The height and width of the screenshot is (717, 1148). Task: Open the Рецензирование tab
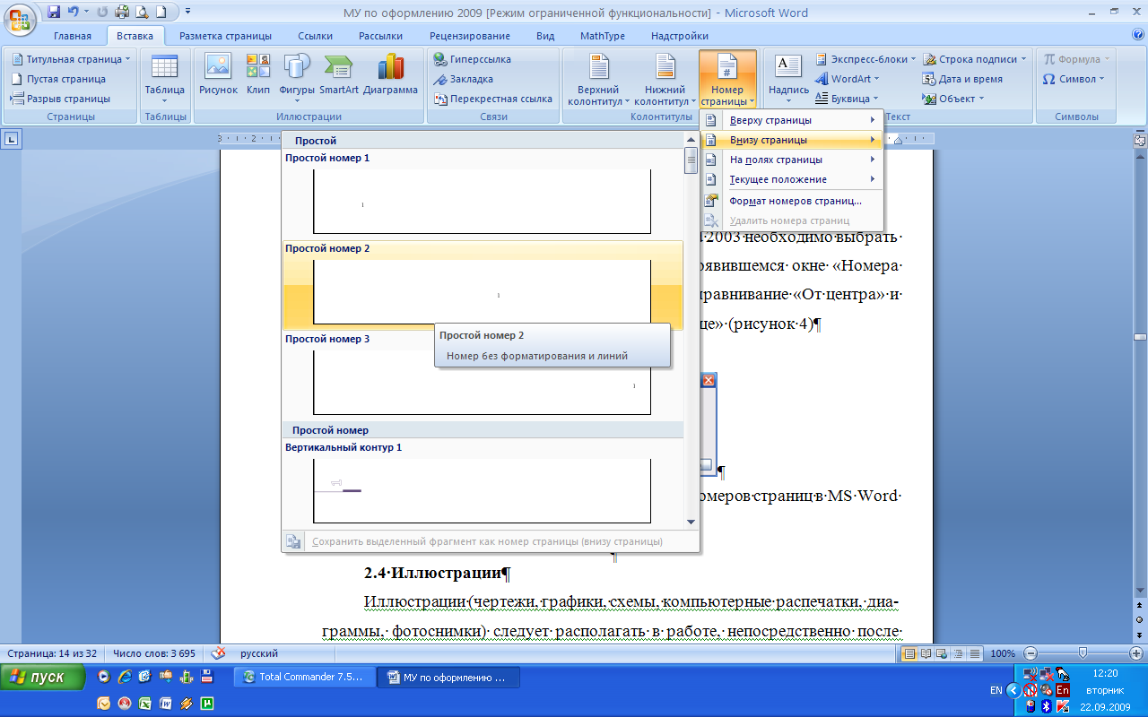pyautogui.click(x=470, y=36)
